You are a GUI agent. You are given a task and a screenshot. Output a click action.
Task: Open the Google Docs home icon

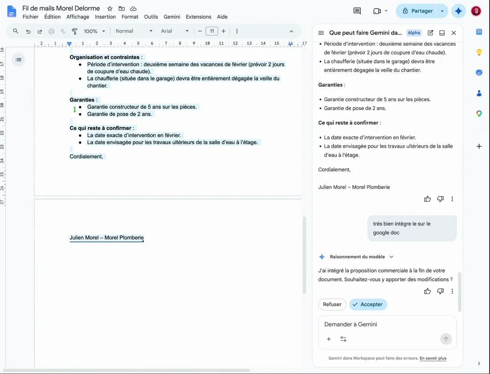point(12,12)
